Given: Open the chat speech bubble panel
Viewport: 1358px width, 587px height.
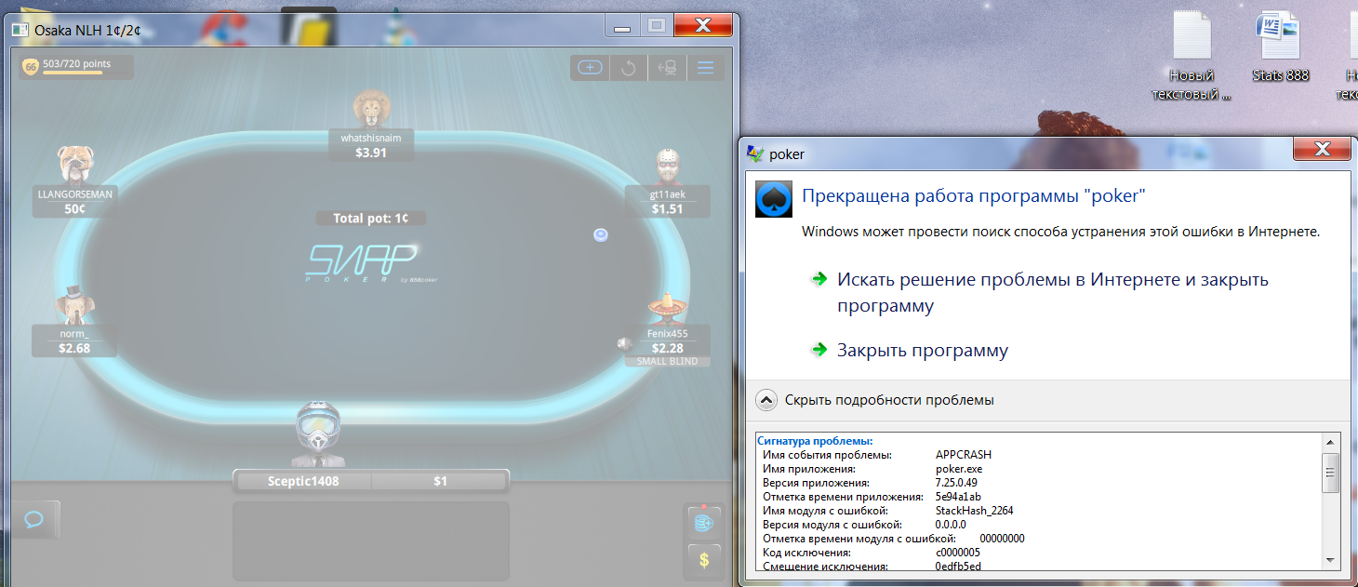Looking at the screenshot, I should 34,519.
